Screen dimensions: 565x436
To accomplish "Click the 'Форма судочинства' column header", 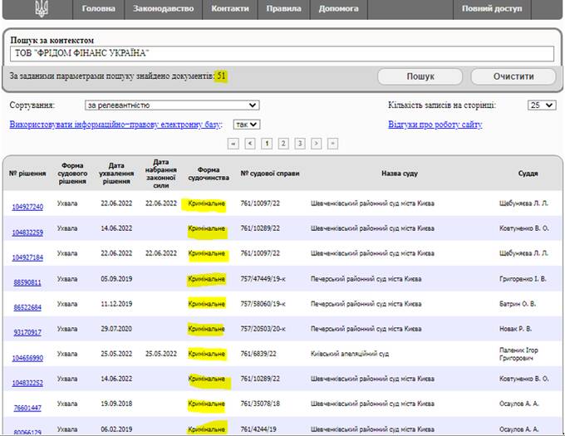I will (x=209, y=174).
